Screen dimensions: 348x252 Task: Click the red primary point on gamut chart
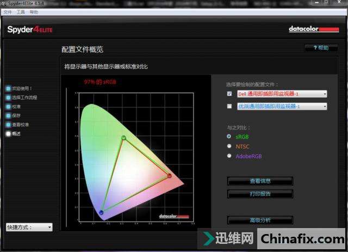(x=169, y=176)
